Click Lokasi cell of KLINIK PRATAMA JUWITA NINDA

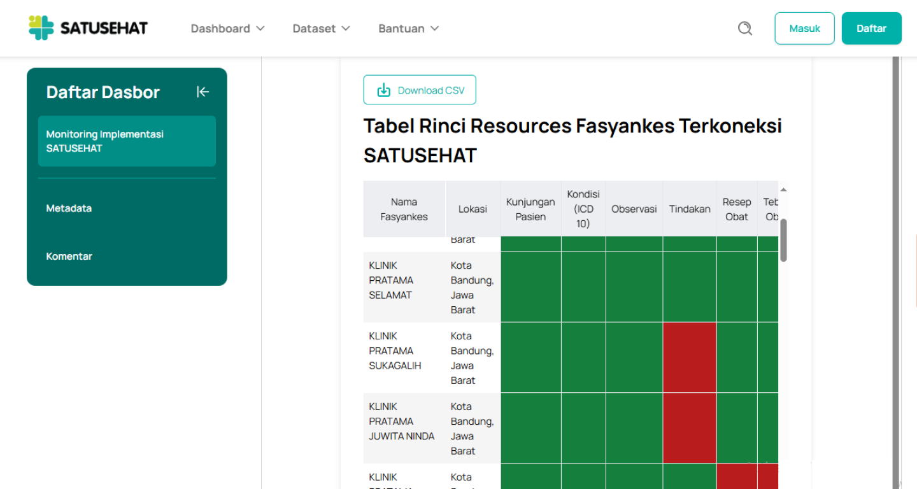click(x=473, y=429)
